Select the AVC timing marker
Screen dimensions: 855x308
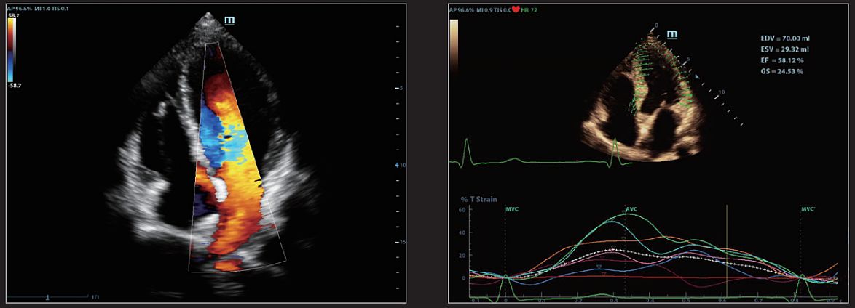pyautogui.click(x=631, y=208)
